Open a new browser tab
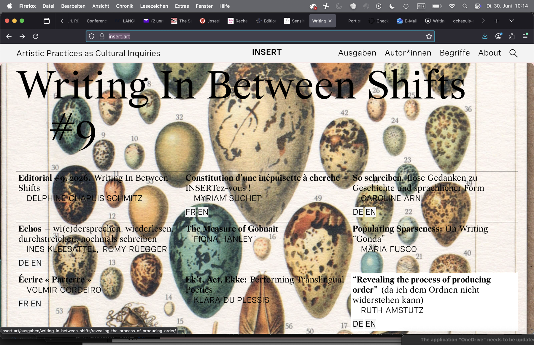This screenshot has height=345, width=534. click(497, 21)
